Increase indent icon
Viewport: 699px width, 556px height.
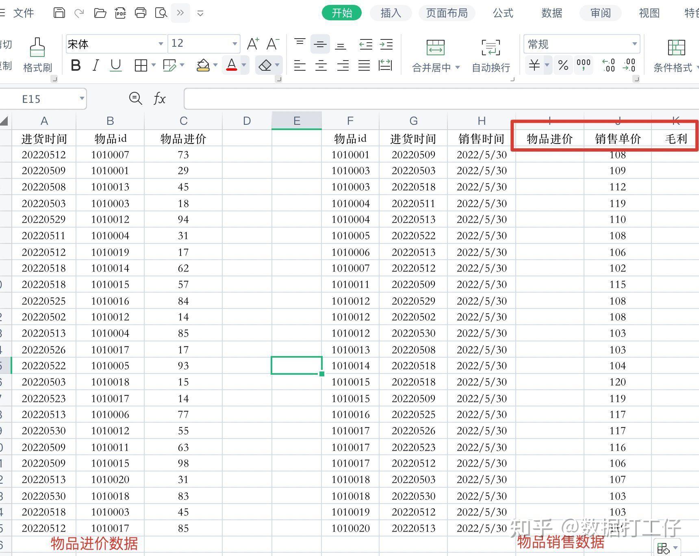(386, 44)
